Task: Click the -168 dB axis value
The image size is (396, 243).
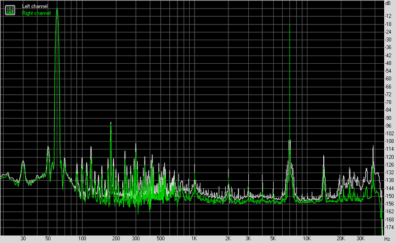Action: pyautogui.click(x=389, y=220)
